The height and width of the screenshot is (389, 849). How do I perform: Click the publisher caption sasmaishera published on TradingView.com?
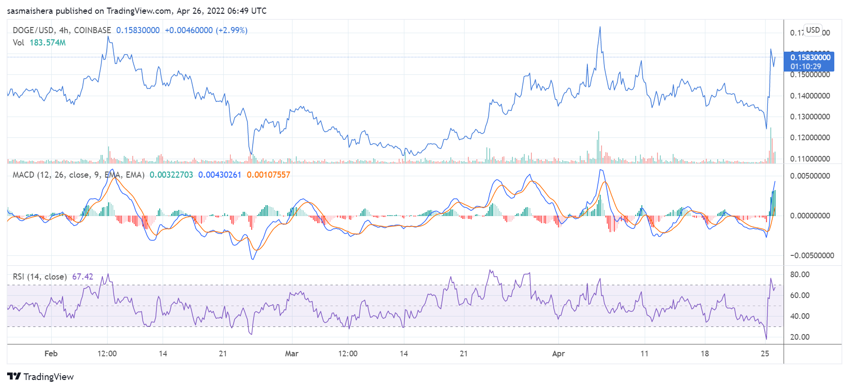tap(137, 10)
